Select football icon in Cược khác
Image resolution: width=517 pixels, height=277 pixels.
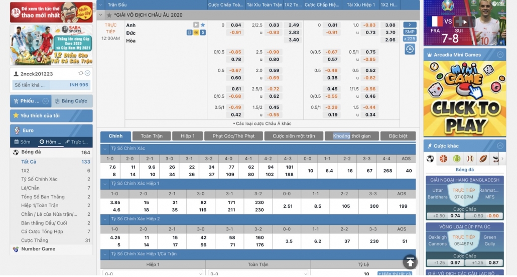pos(430,159)
